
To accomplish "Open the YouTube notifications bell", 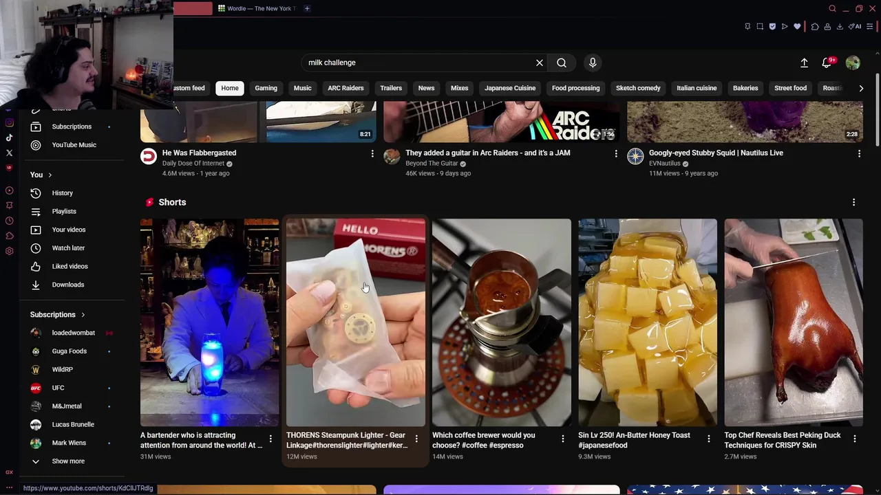I will pos(827,63).
